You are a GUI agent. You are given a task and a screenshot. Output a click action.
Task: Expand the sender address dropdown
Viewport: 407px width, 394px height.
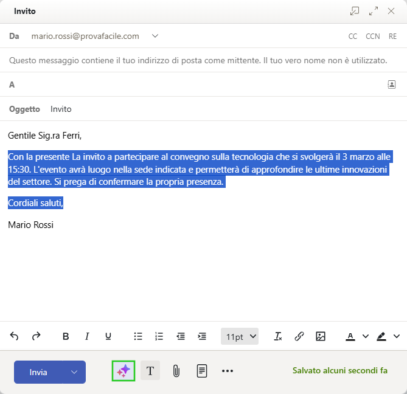click(x=155, y=36)
